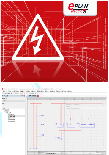The width and height of the screenshot is (109, 155).
Task: Pin the page navigator panel
Action: tap(23, 96)
